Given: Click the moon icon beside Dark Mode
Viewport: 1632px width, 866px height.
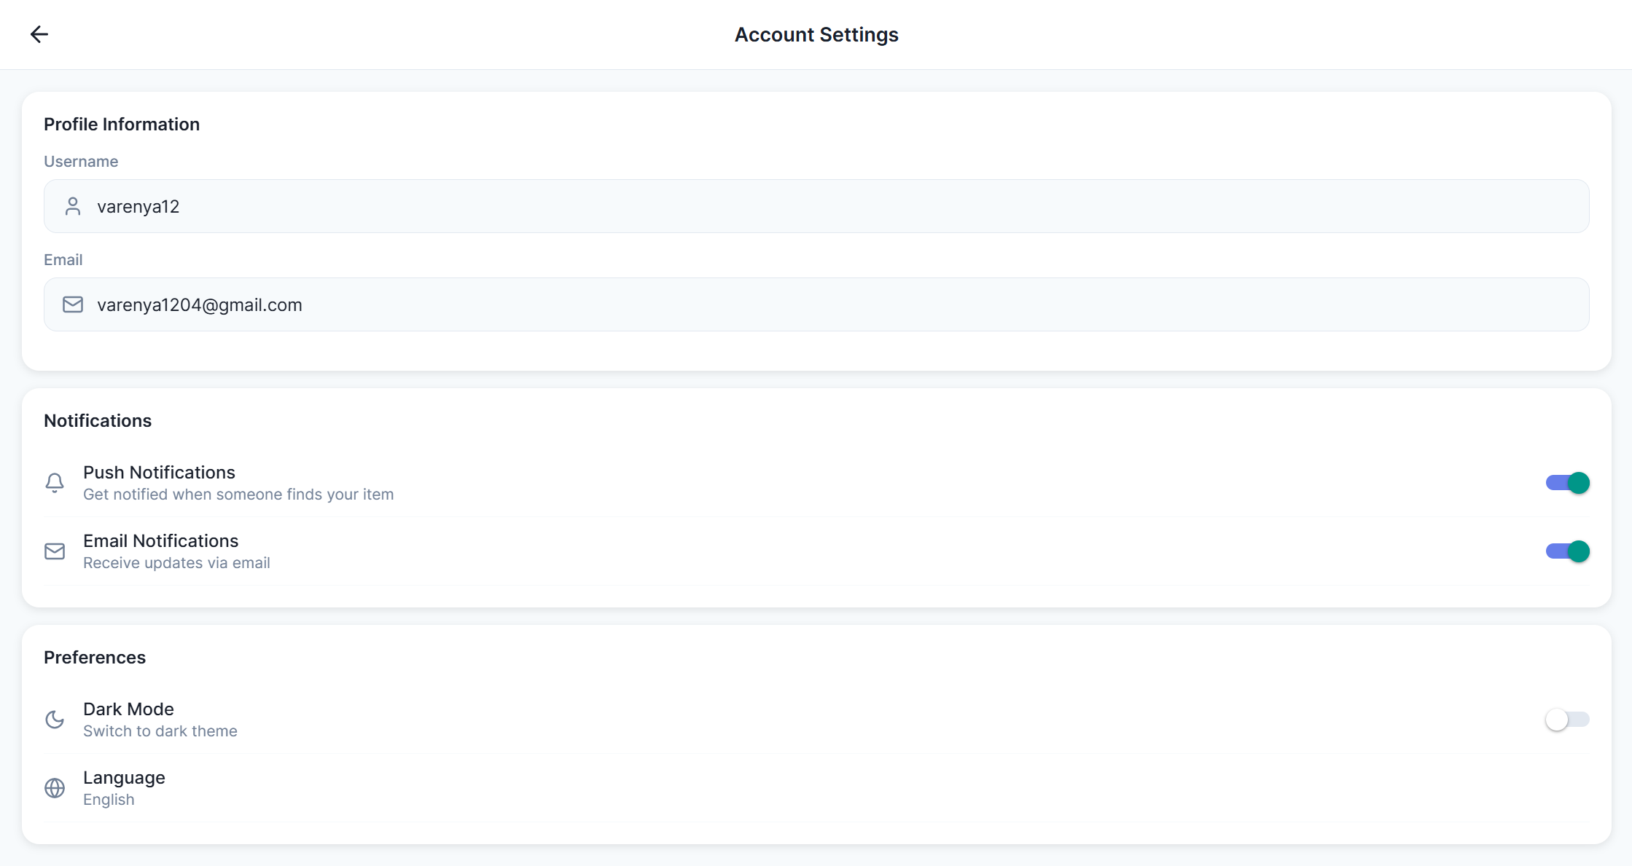Looking at the screenshot, I should (55, 720).
